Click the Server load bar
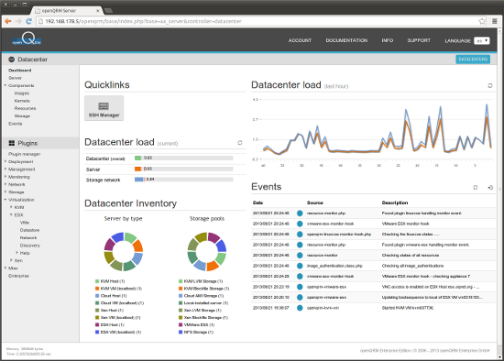 184,169
